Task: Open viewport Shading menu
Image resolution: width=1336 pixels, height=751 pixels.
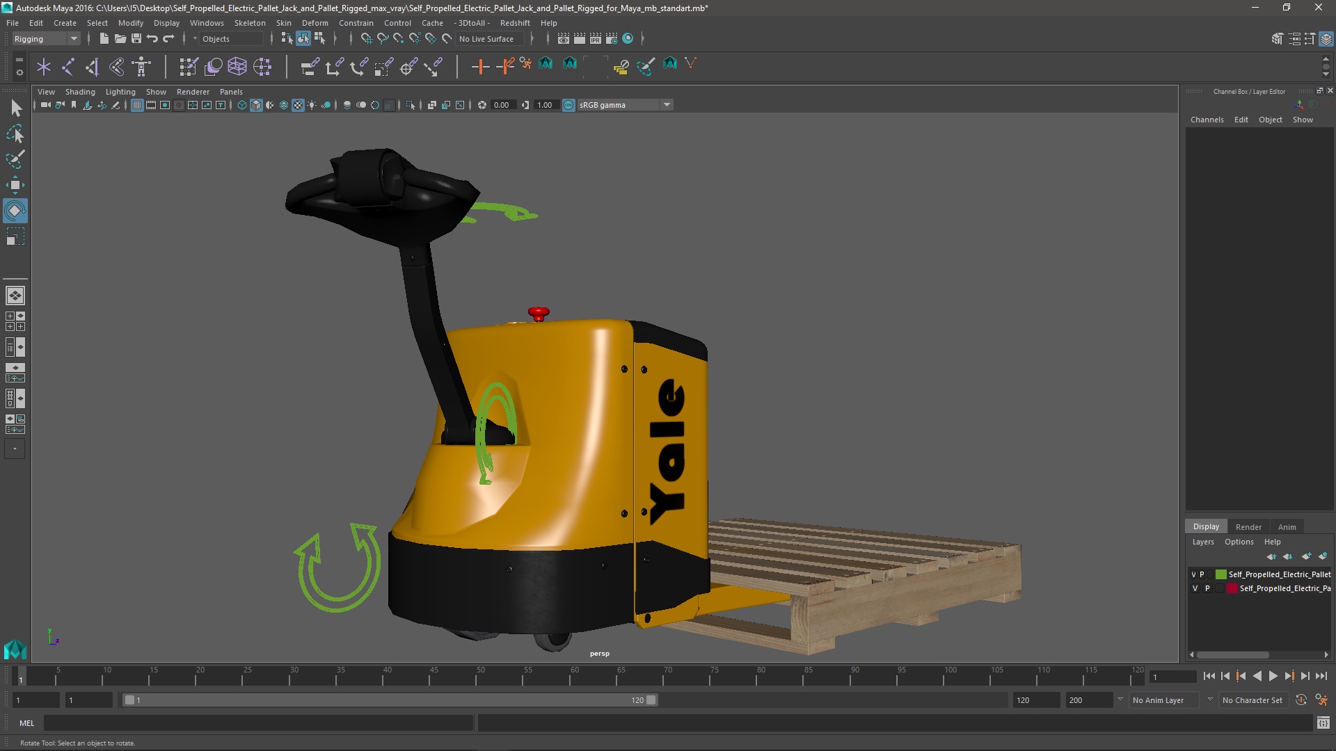Action: click(80, 92)
